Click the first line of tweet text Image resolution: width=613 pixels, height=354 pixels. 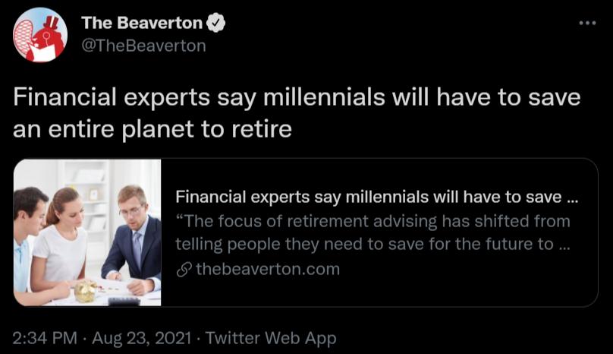point(297,98)
